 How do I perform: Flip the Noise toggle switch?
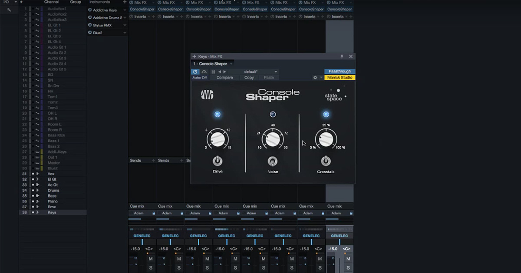tap(273, 161)
